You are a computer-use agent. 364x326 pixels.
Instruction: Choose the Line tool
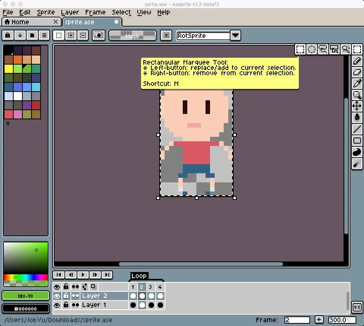(357, 129)
